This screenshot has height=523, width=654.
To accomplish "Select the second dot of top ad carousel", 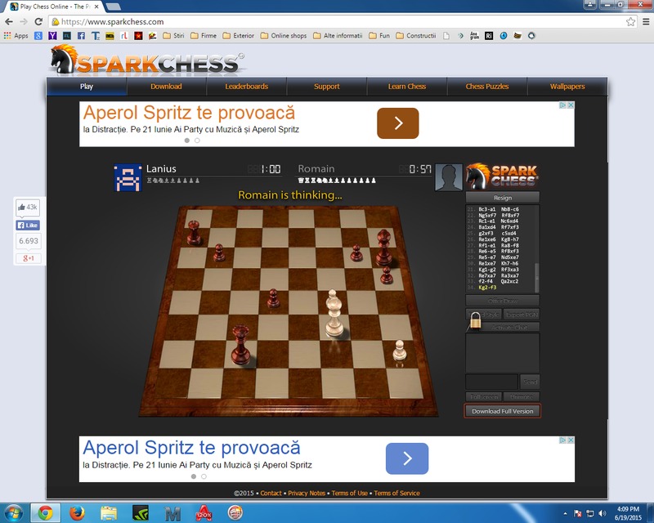I will [x=197, y=141].
